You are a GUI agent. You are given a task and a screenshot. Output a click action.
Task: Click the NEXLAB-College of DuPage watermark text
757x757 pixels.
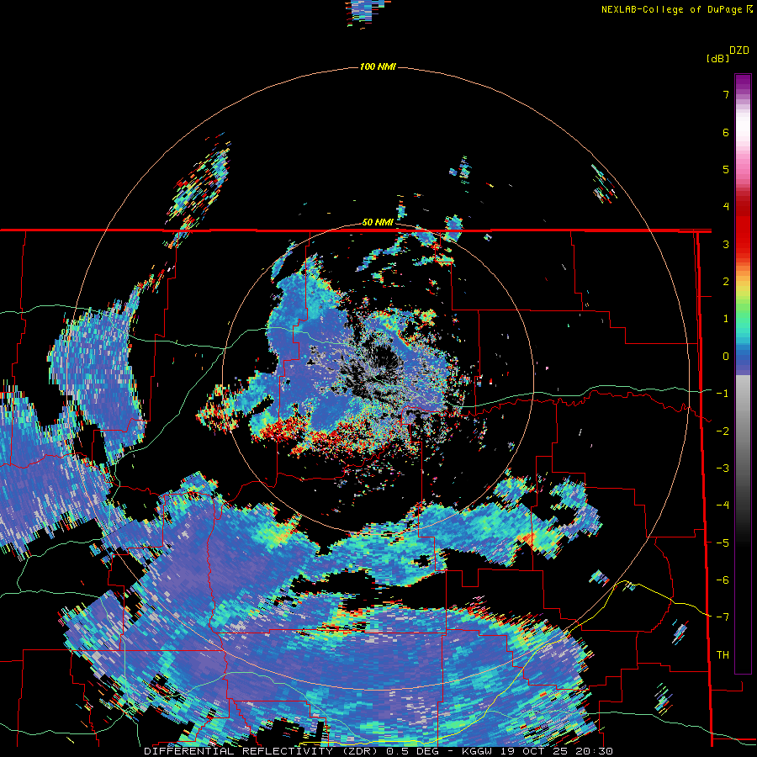pos(677,9)
